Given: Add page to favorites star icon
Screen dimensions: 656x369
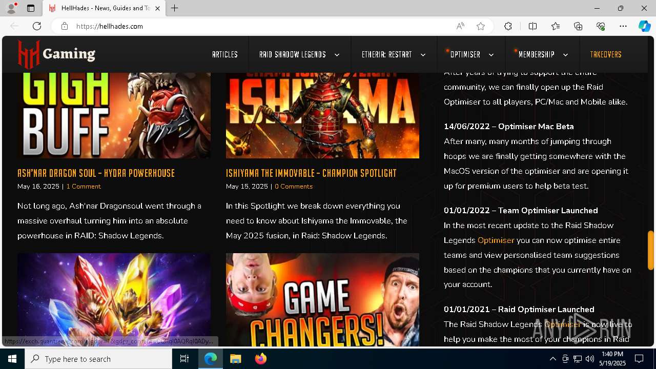Looking at the screenshot, I should pos(481,26).
